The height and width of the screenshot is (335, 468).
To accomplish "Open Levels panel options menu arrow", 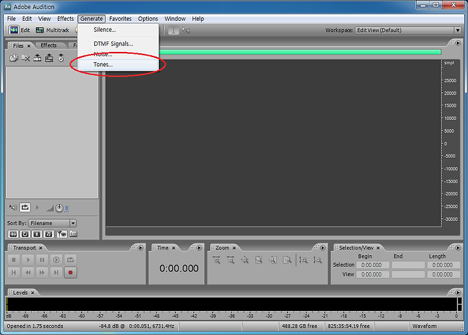I will pyautogui.click(x=458, y=292).
